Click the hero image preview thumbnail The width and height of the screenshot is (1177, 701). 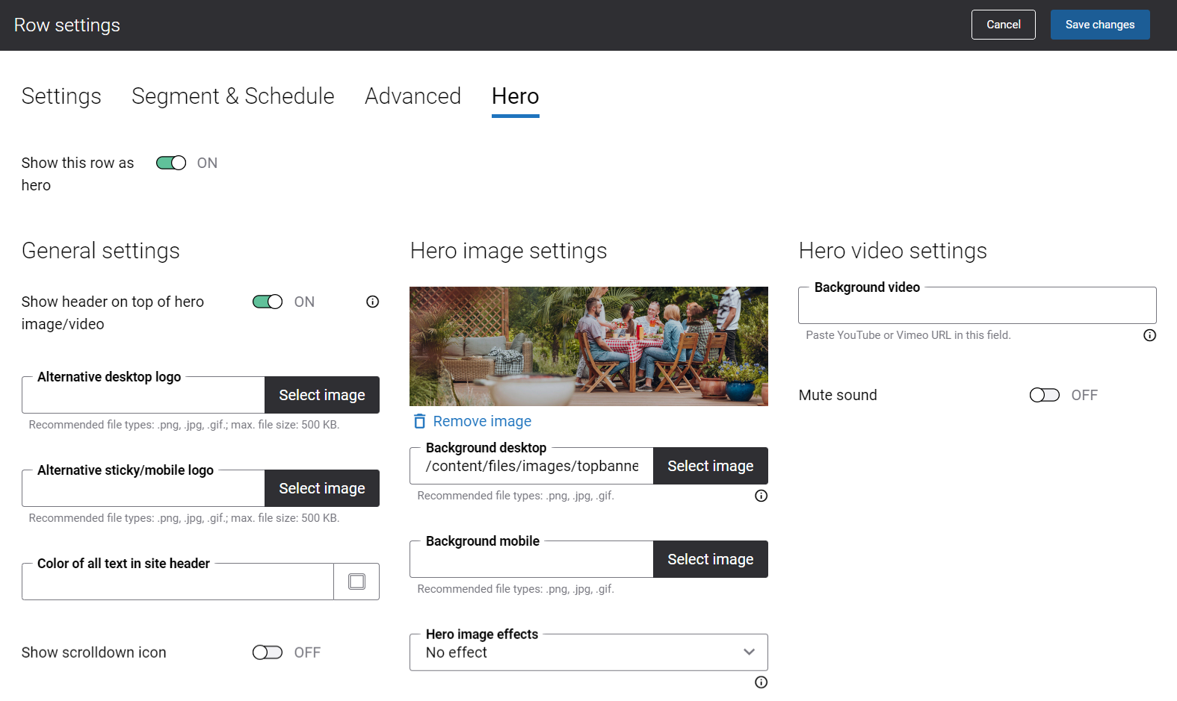588,346
